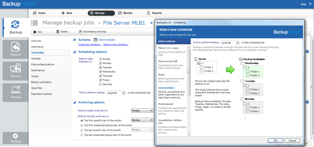Click the Customize schedule link

coord(90,44)
